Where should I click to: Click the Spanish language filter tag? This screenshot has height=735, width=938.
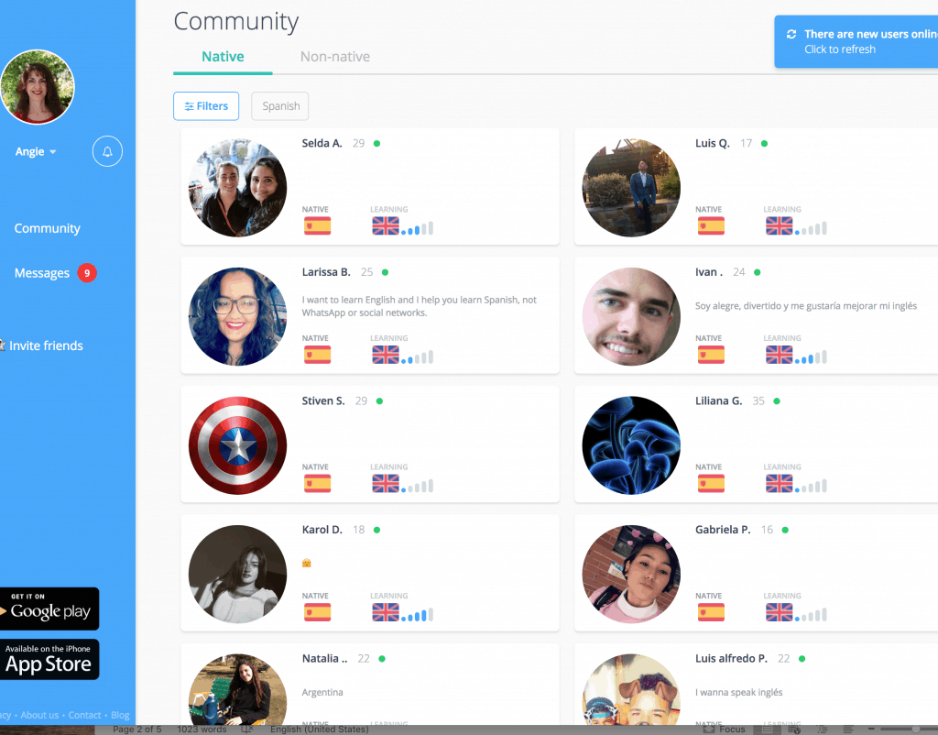click(x=281, y=106)
